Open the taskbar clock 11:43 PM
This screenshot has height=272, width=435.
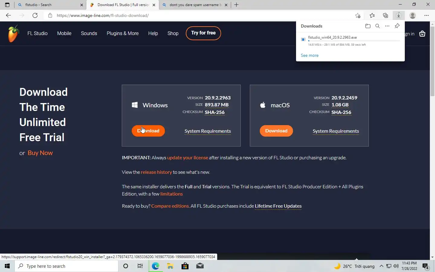(409, 266)
